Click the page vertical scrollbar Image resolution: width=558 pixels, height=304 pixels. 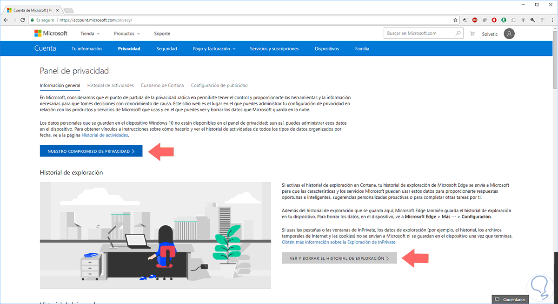click(x=555, y=61)
